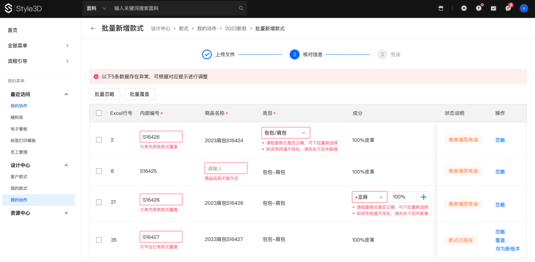Check the checkbox for Excel row 35
The height and width of the screenshot is (262, 535).
(x=99, y=240)
